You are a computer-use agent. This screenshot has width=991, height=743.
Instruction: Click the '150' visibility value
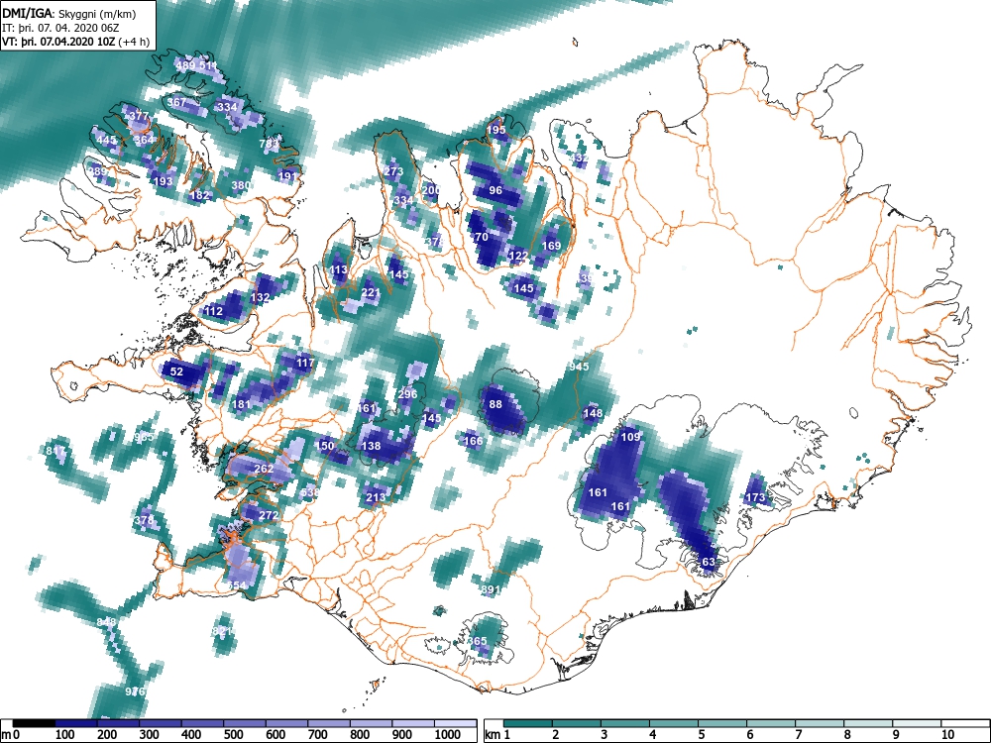click(325, 446)
